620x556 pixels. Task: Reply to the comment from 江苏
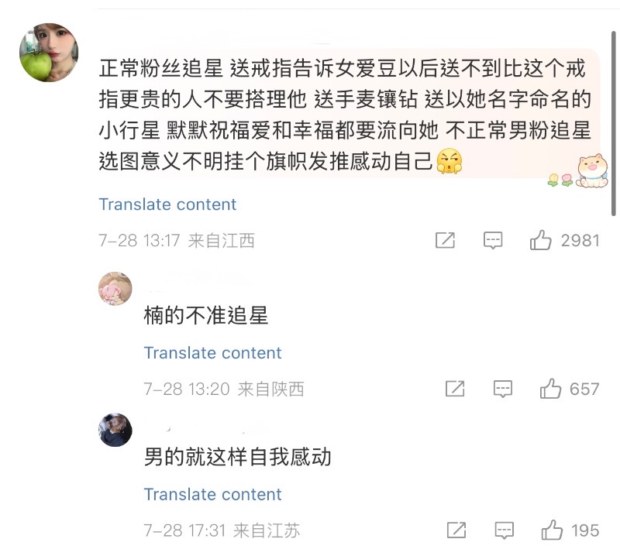504,530
